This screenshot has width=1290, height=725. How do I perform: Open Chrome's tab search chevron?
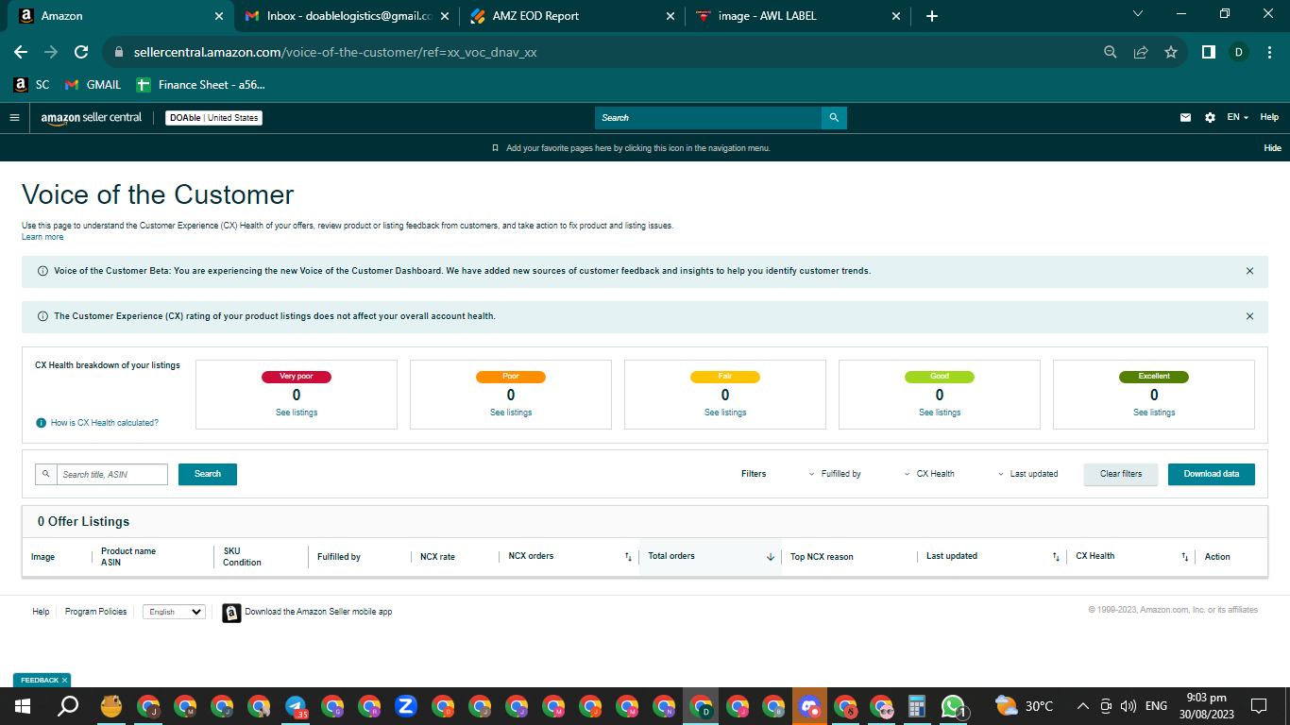coord(1137,14)
